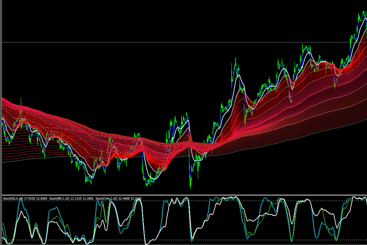Screen dimensions: 367x245
Task: Click the 12.1310 stochastic value readout
Action: coord(76,198)
